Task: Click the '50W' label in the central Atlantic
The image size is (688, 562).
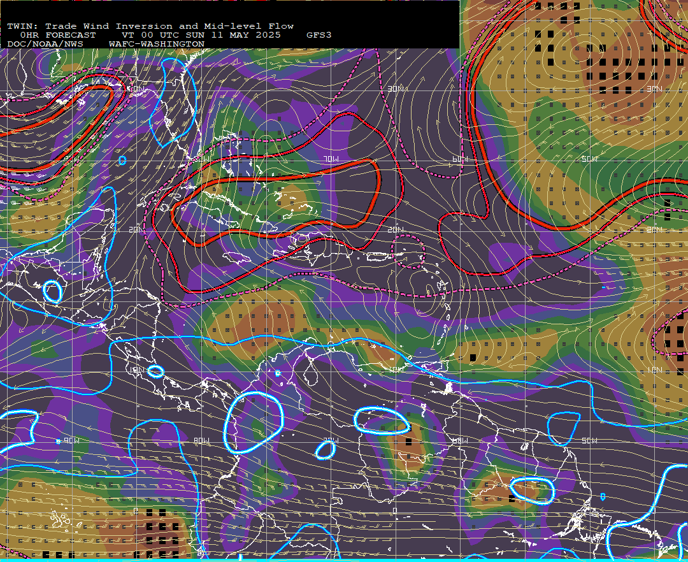Action: coord(589,159)
